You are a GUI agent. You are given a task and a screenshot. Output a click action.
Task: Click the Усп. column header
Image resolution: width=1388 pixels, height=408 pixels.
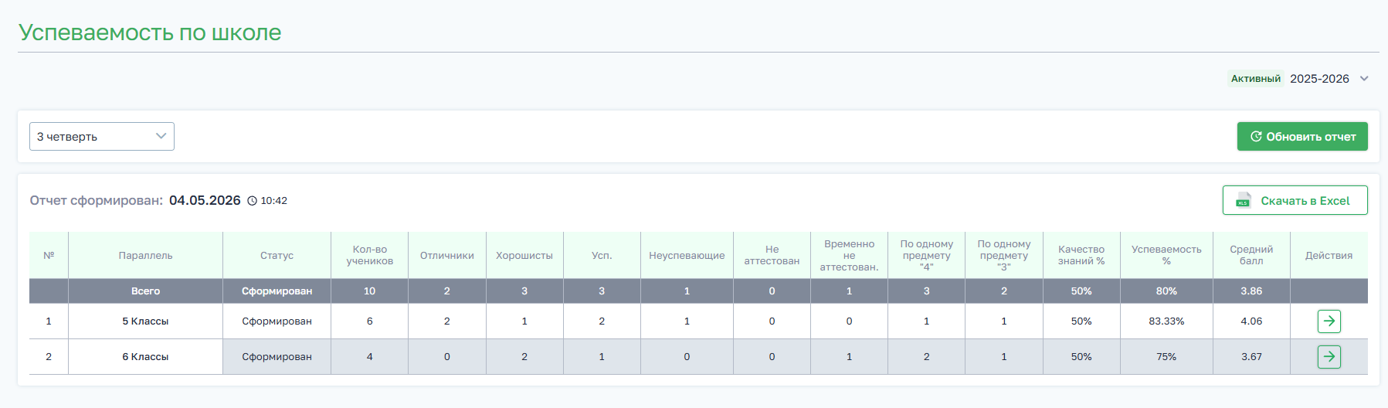[602, 255]
